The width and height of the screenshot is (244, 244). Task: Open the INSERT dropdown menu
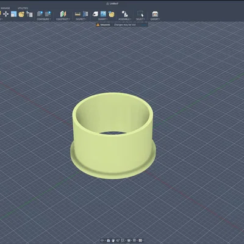click(102, 20)
